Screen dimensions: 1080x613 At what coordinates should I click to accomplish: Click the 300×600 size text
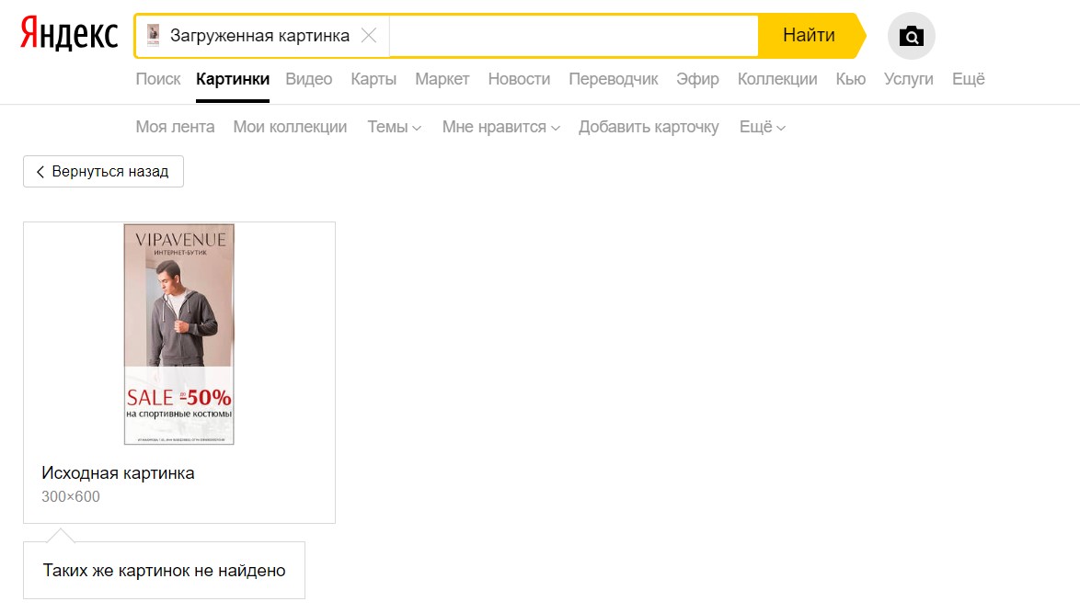(x=70, y=496)
